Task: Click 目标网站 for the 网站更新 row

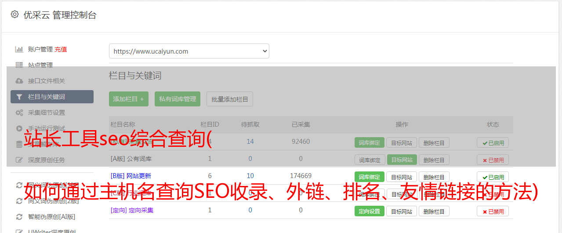Action: [x=402, y=177]
